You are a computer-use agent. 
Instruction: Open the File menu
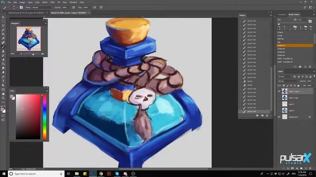9,2
